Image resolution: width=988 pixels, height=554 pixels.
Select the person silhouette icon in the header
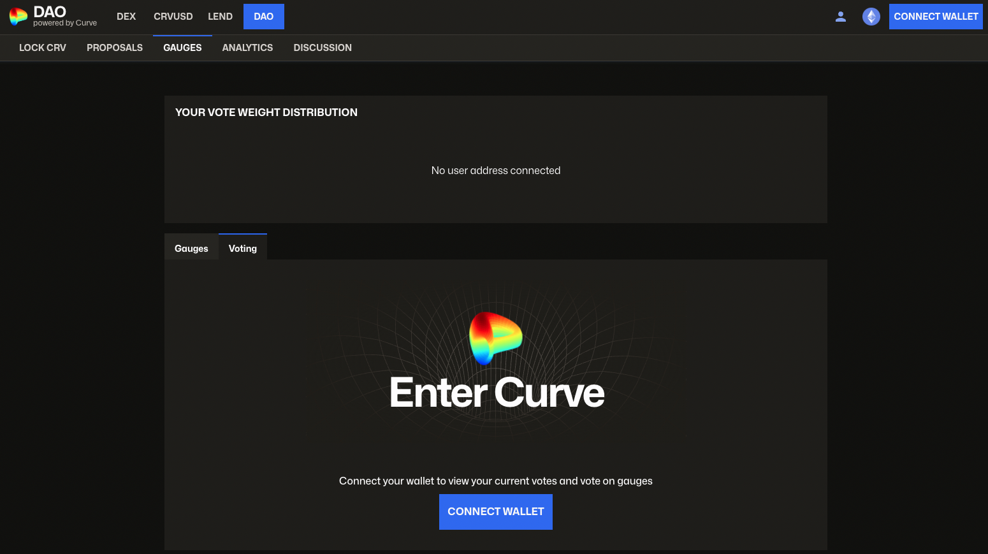(x=841, y=17)
